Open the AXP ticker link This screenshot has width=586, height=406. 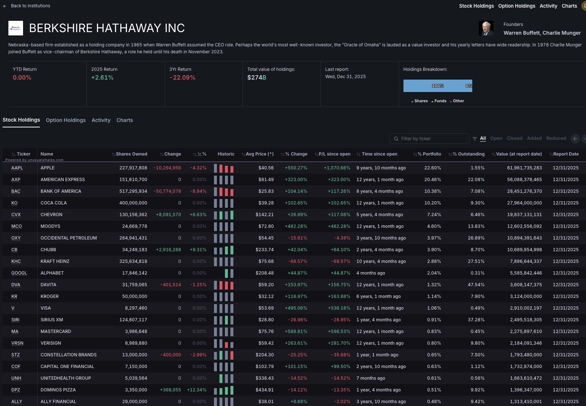16,180
